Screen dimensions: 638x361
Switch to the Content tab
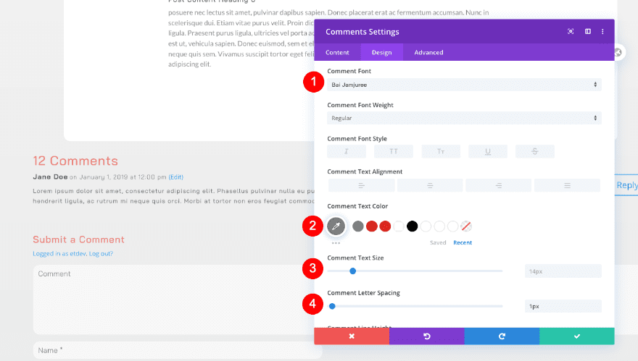point(337,52)
